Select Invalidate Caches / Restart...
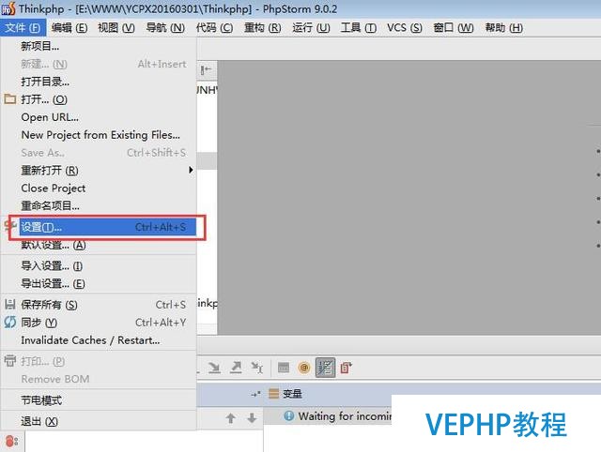601x452 pixels. (99, 340)
